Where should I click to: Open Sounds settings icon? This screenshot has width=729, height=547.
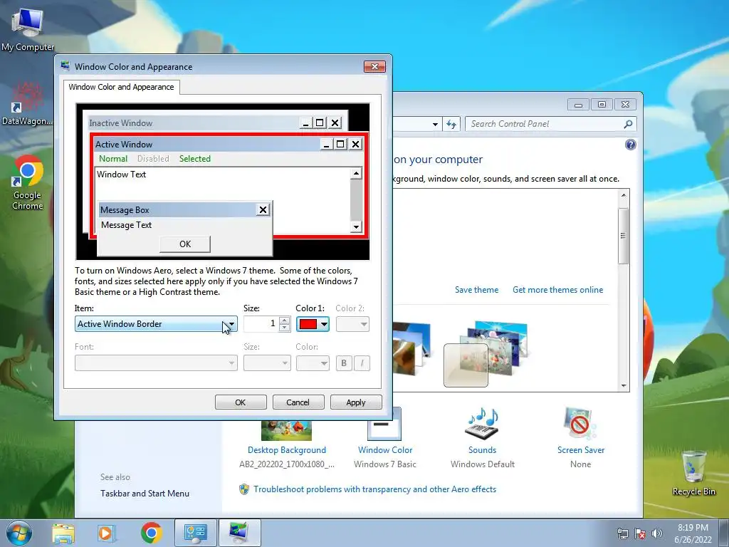(482, 424)
